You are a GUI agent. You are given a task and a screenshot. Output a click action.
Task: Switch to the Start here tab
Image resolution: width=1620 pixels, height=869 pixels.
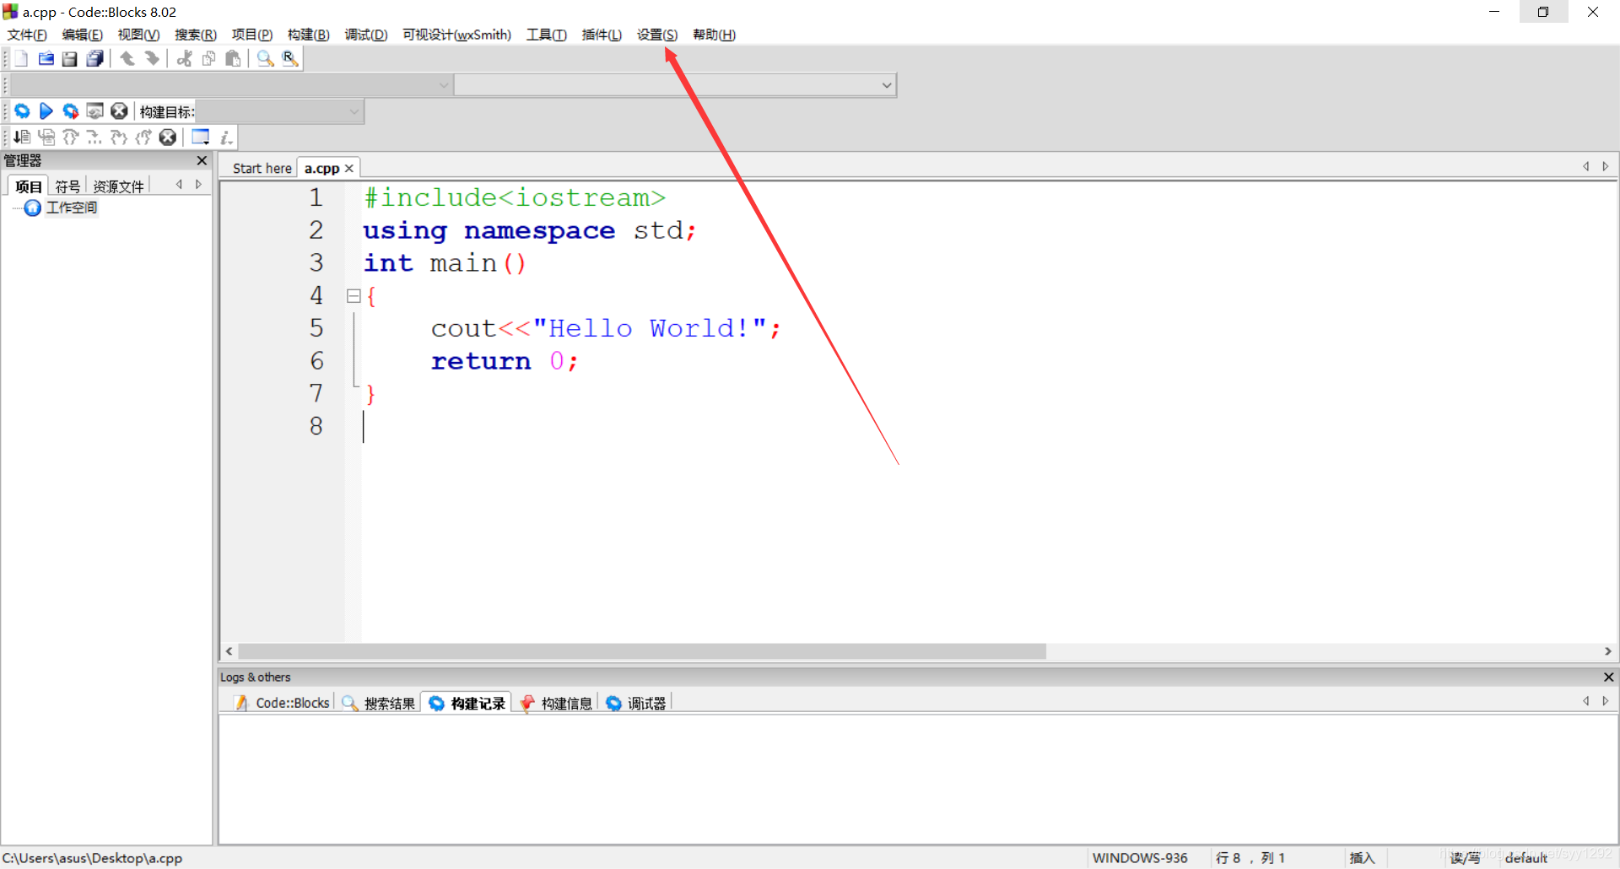(x=262, y=168)
